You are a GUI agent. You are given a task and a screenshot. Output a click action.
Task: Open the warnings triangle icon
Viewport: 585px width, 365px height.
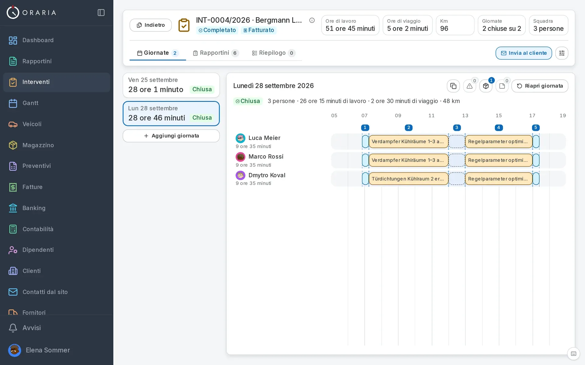point(470,86)
